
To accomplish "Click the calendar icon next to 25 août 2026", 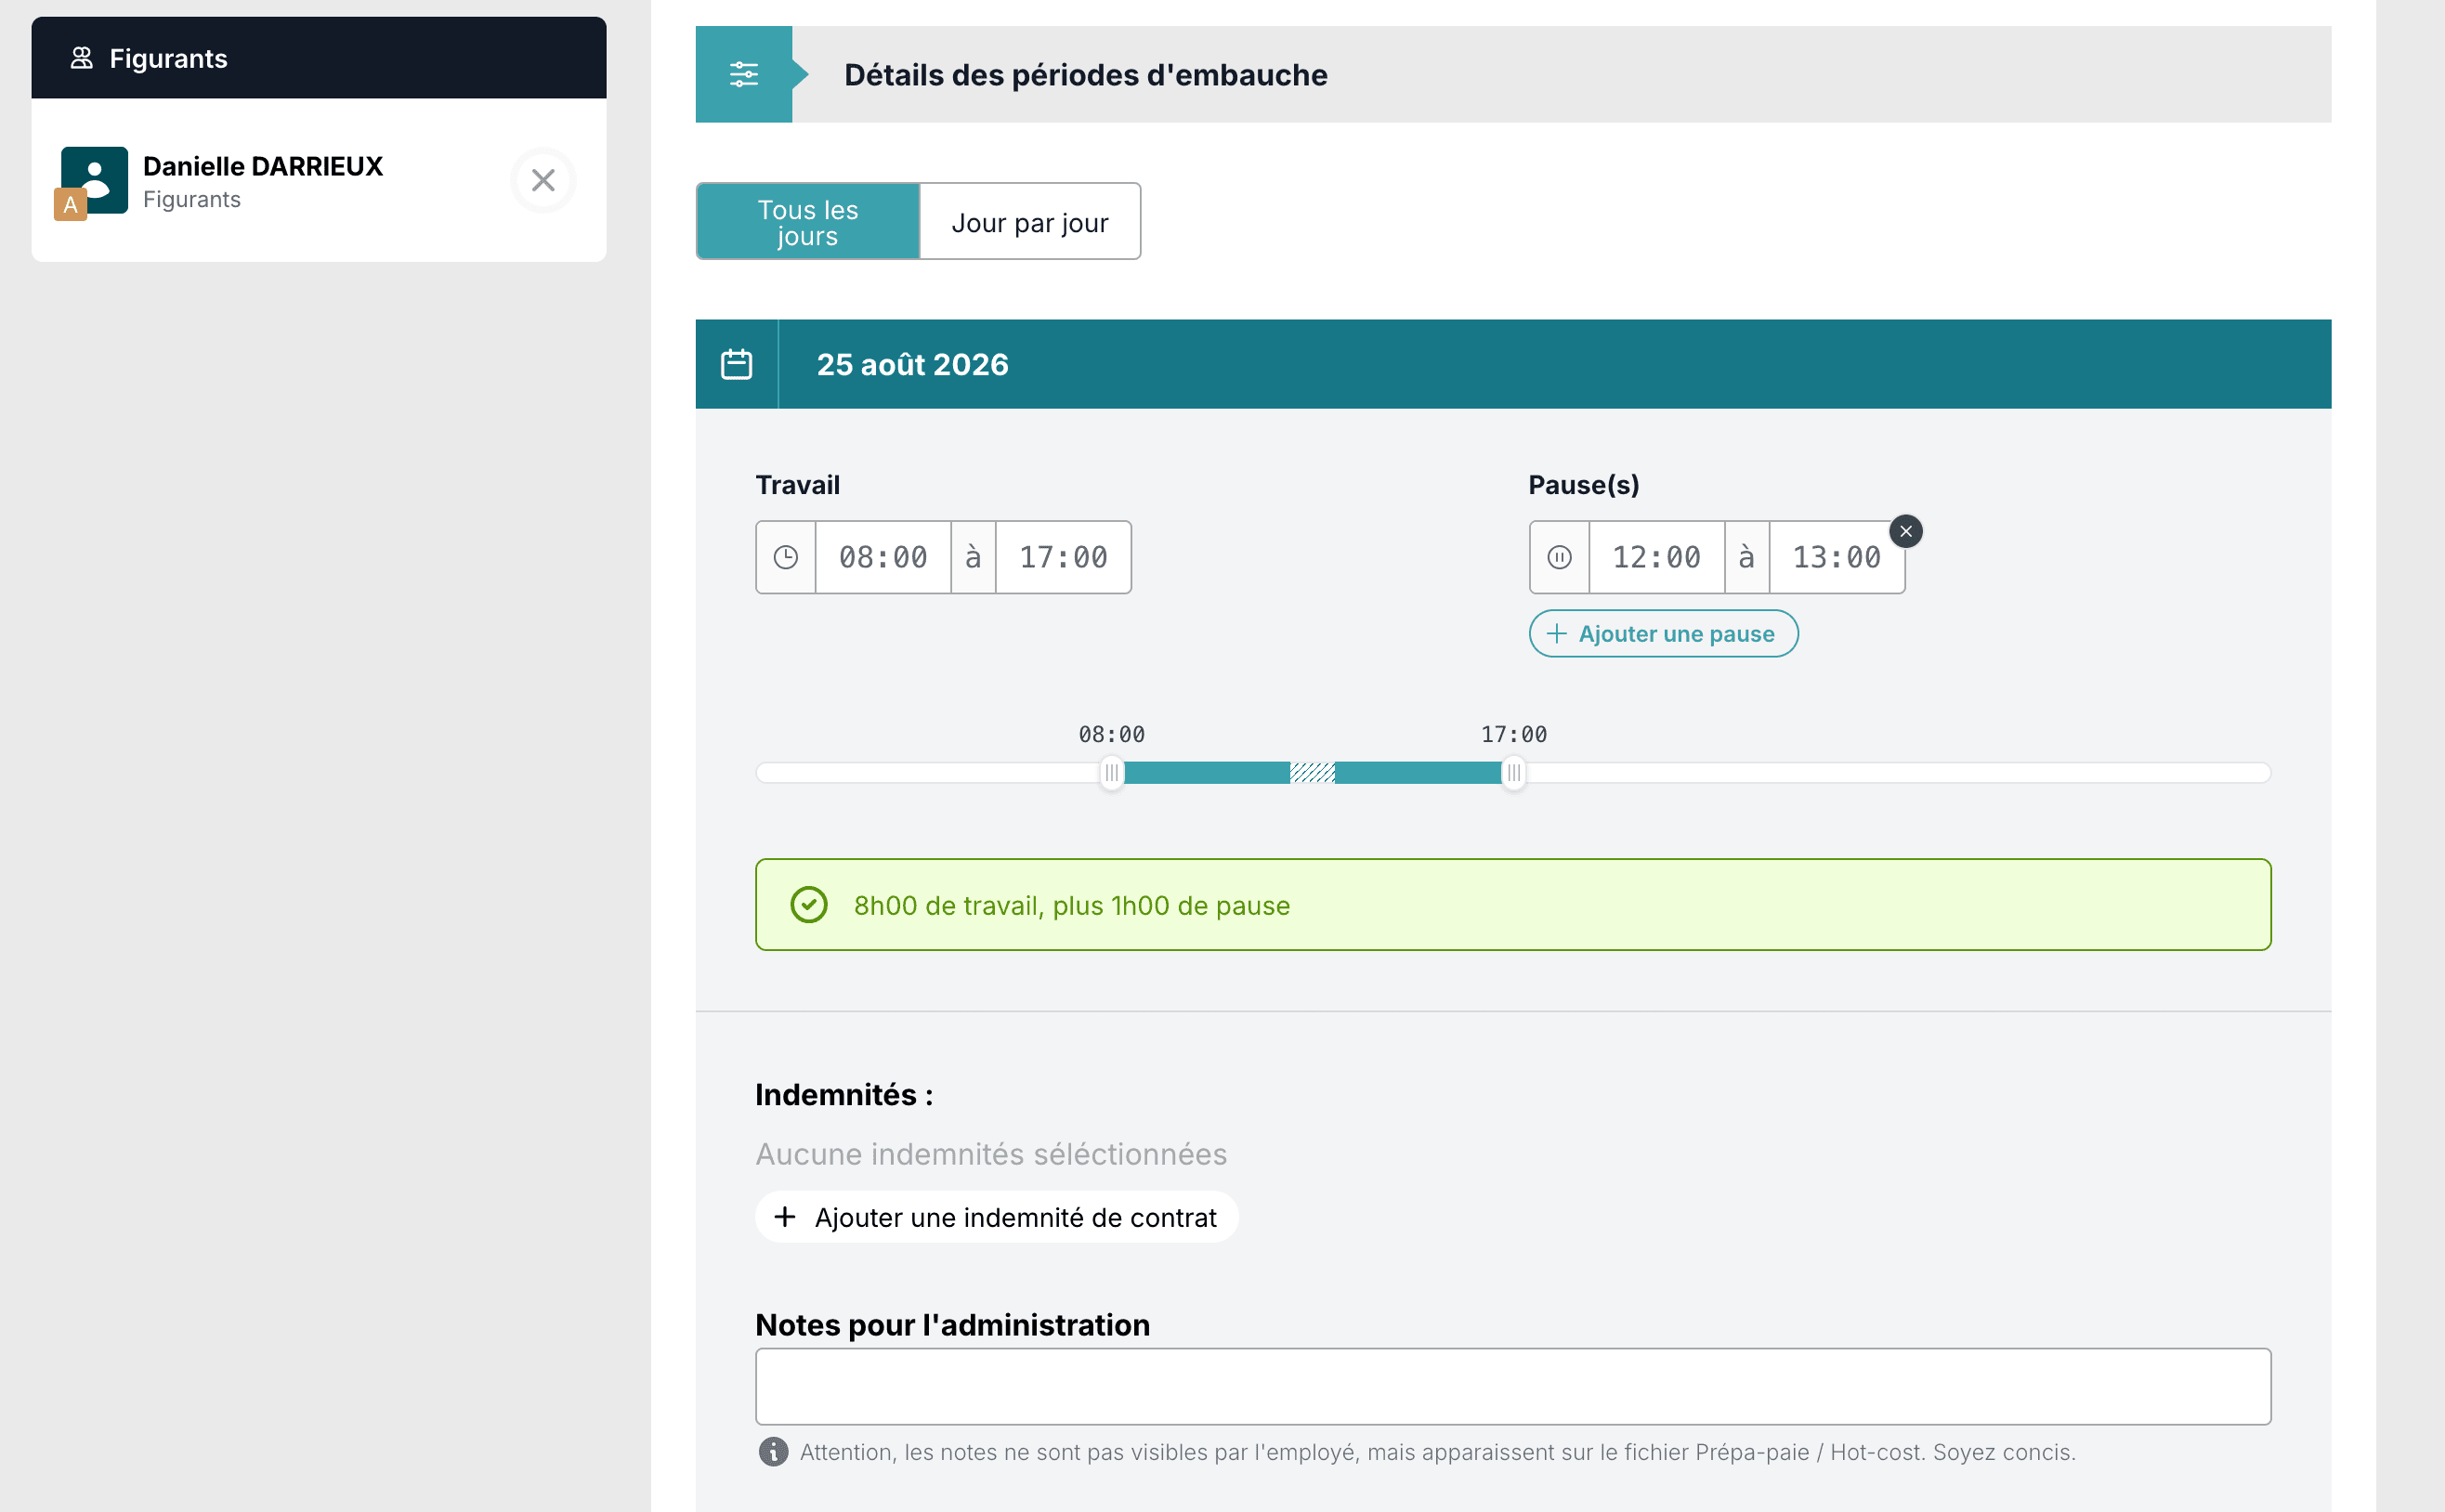I will [x=736, y=364].
